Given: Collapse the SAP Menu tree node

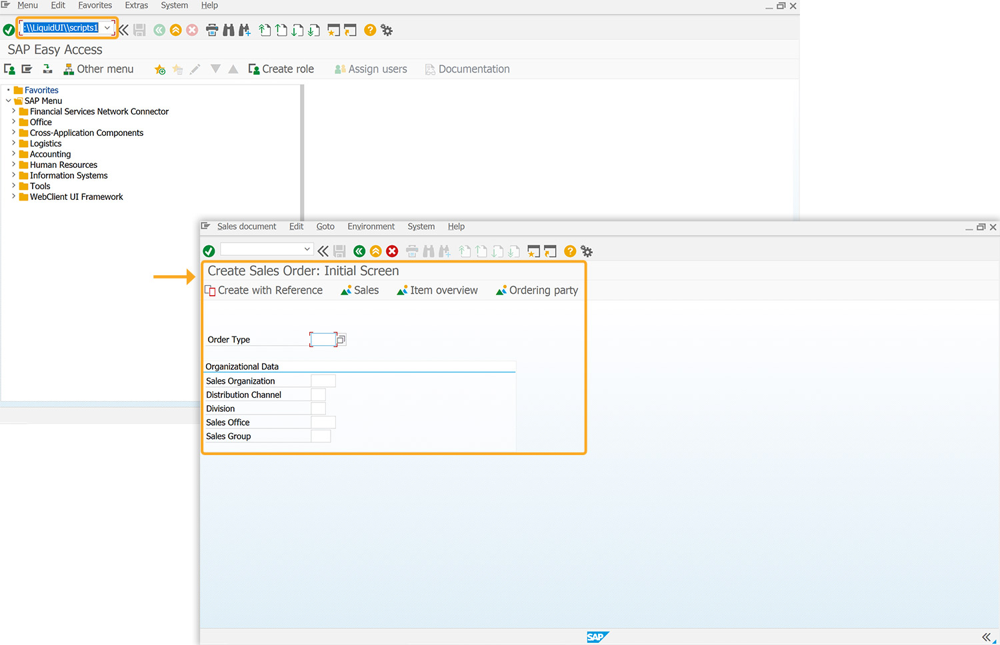Looking at the screenshot, I should click(x=8, y=101).
